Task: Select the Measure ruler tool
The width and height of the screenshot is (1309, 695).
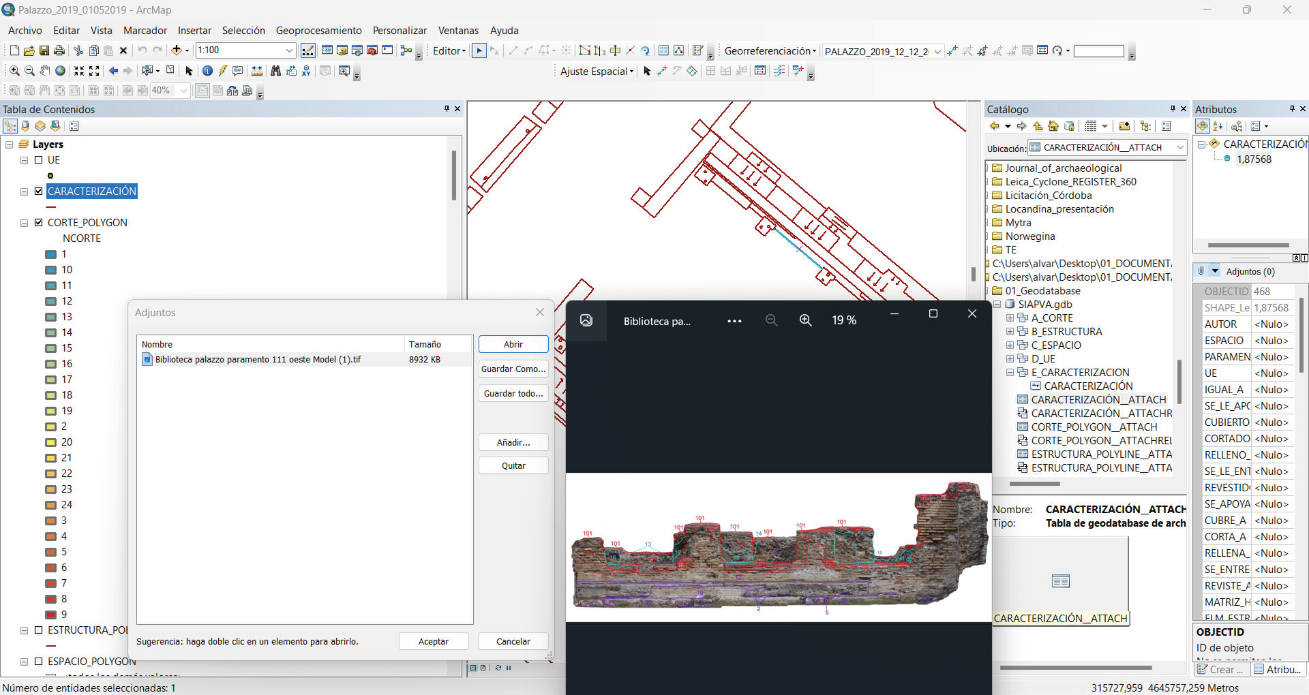Action: click(257, 71)
